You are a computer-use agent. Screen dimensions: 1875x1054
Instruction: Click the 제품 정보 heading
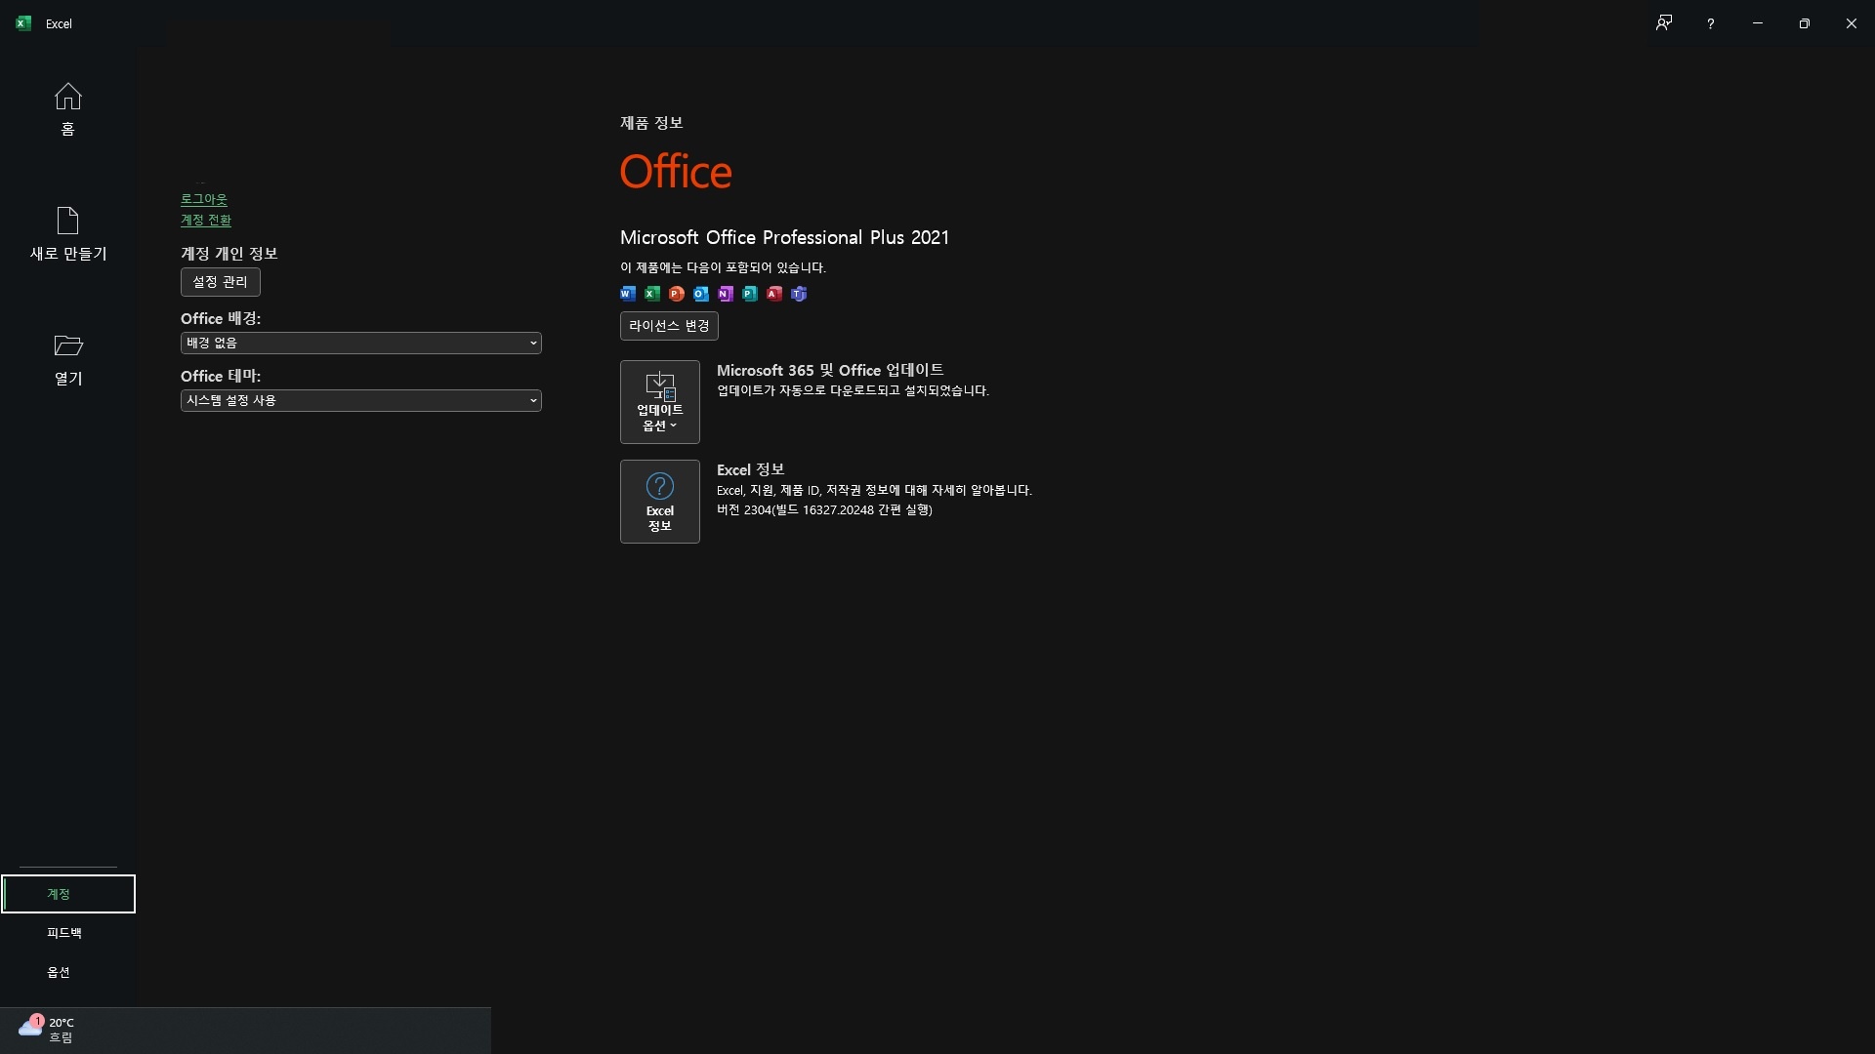(651, 123)
